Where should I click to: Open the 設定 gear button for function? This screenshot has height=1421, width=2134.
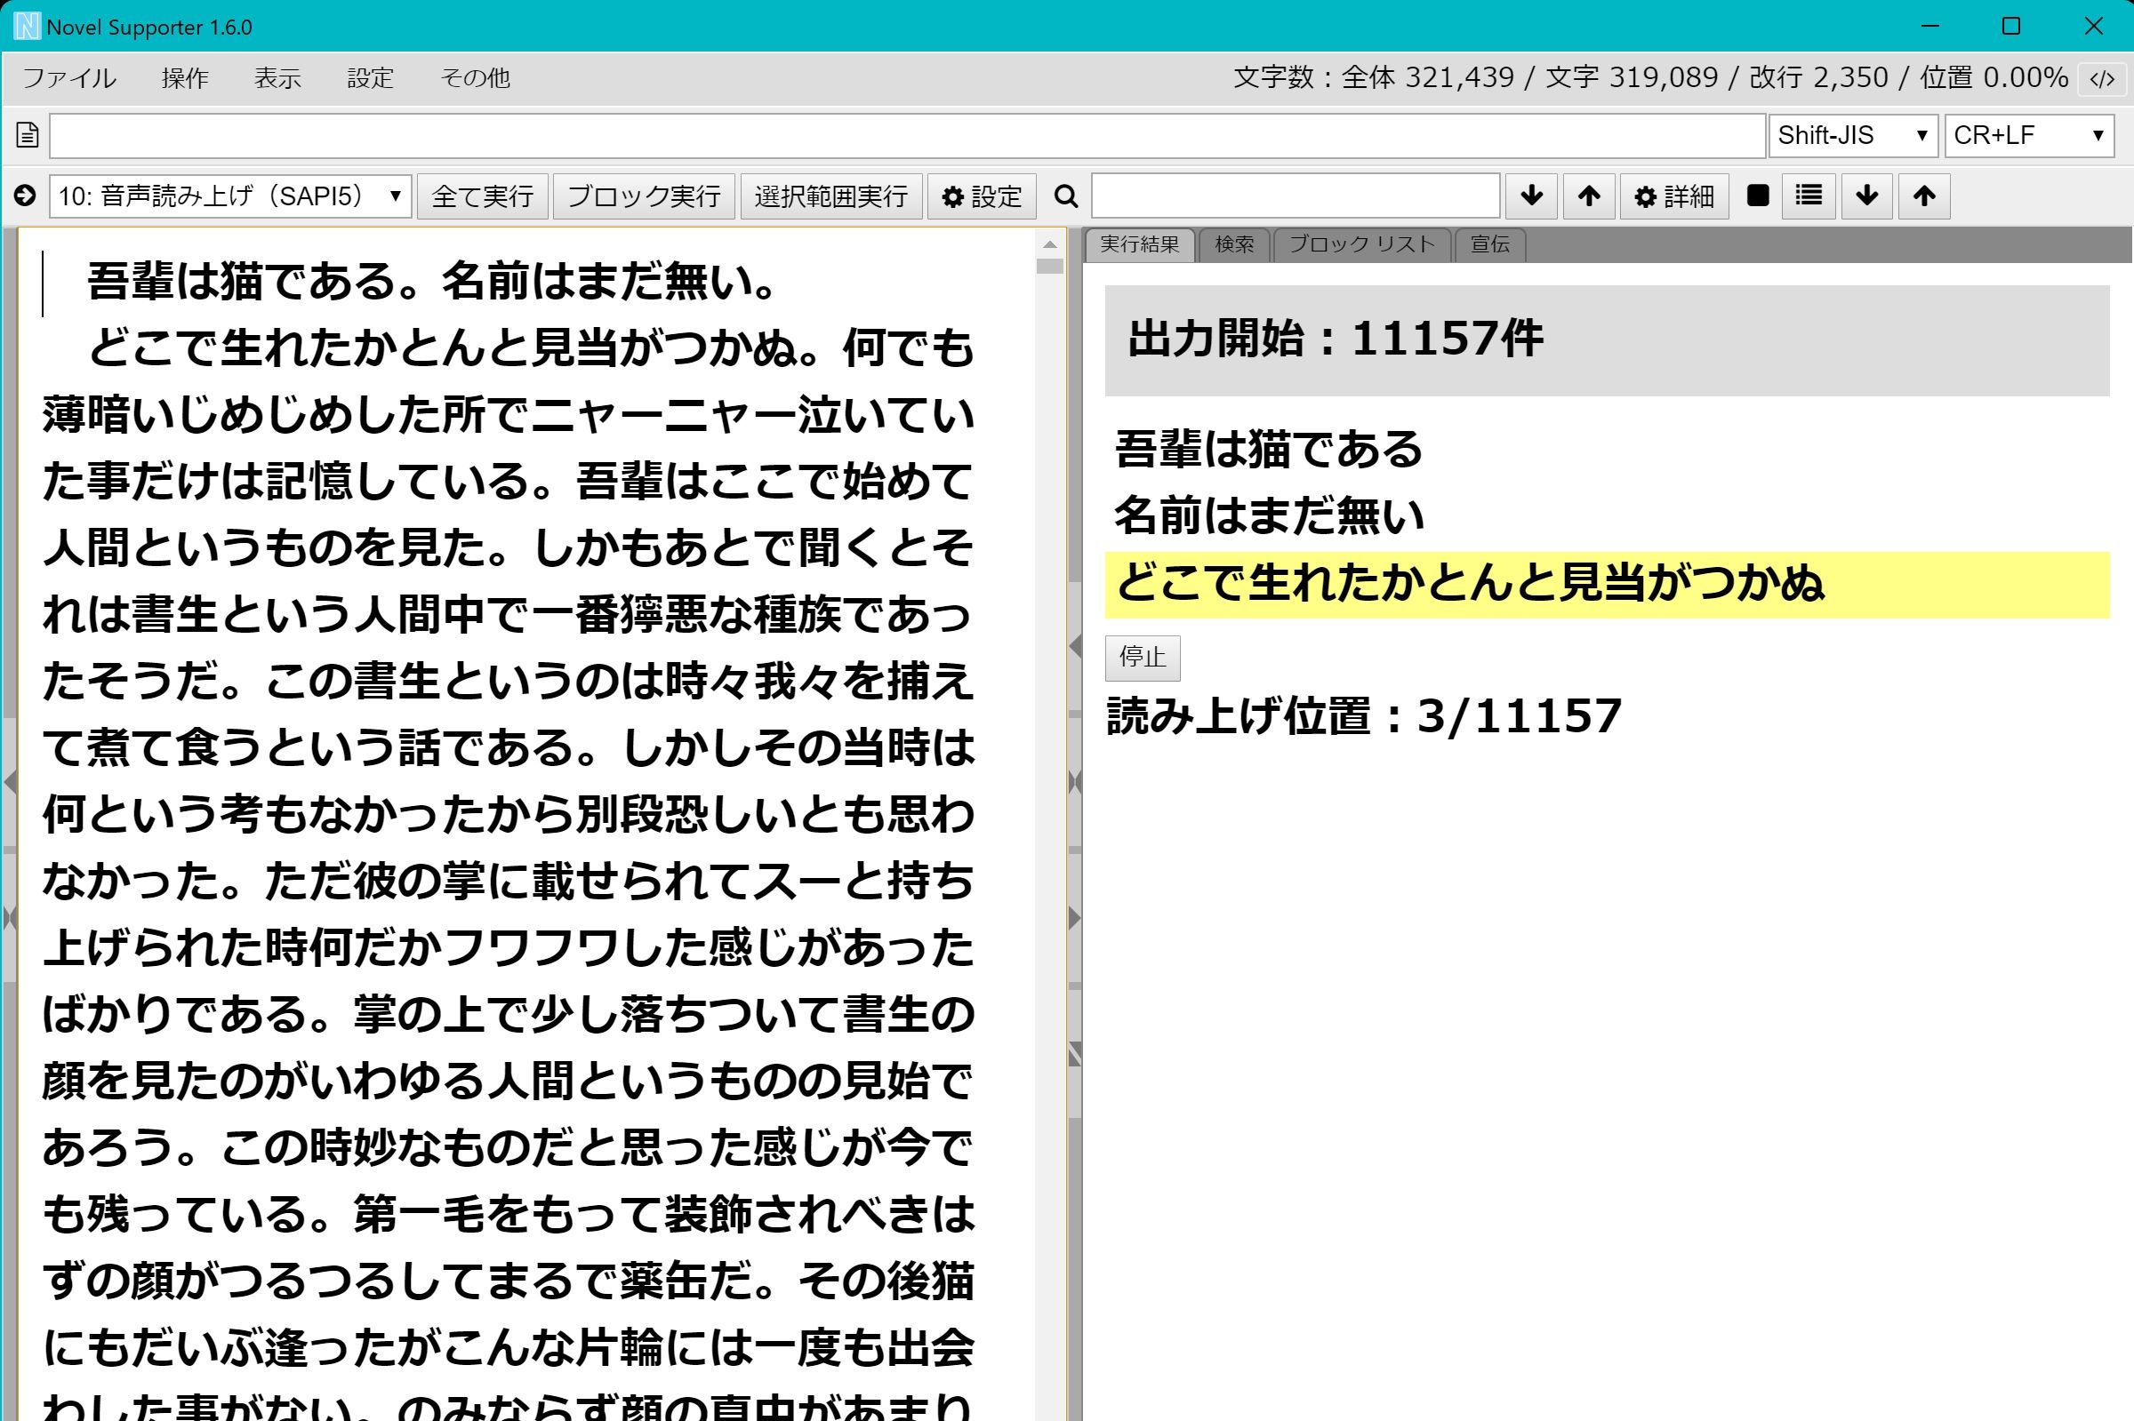(x=982, y=196)
